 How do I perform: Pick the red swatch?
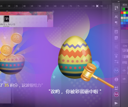[122, 13]
